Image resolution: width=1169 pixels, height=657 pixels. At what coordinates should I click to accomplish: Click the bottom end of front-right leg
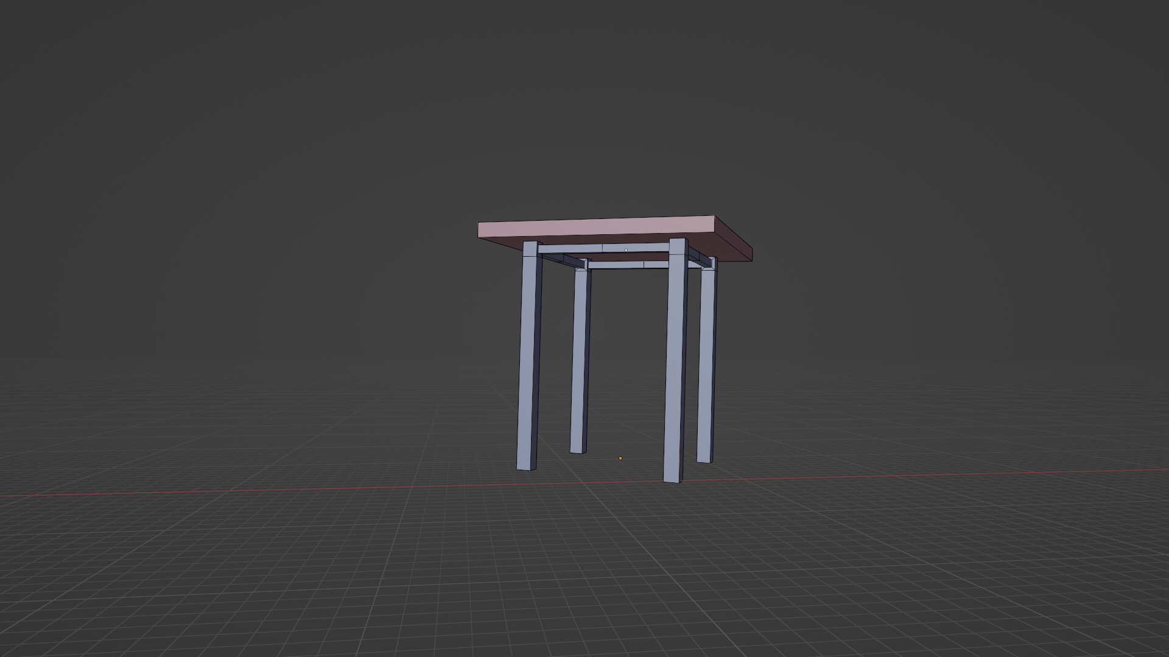672,478
